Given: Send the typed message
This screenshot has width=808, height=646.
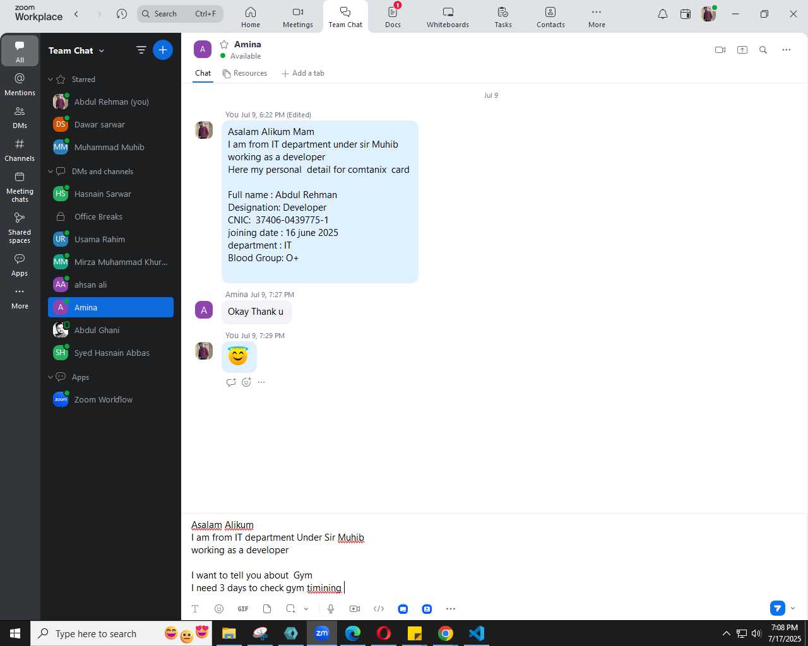Looking at the screenshot, I should coord(777,608).
